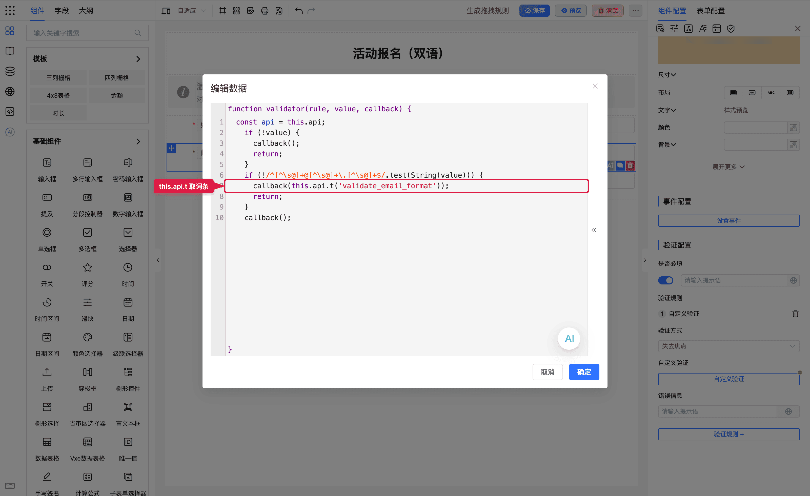Collapse the code editor side panel with double arrows
The image size is (810, 496).
(x=594, y=230)
